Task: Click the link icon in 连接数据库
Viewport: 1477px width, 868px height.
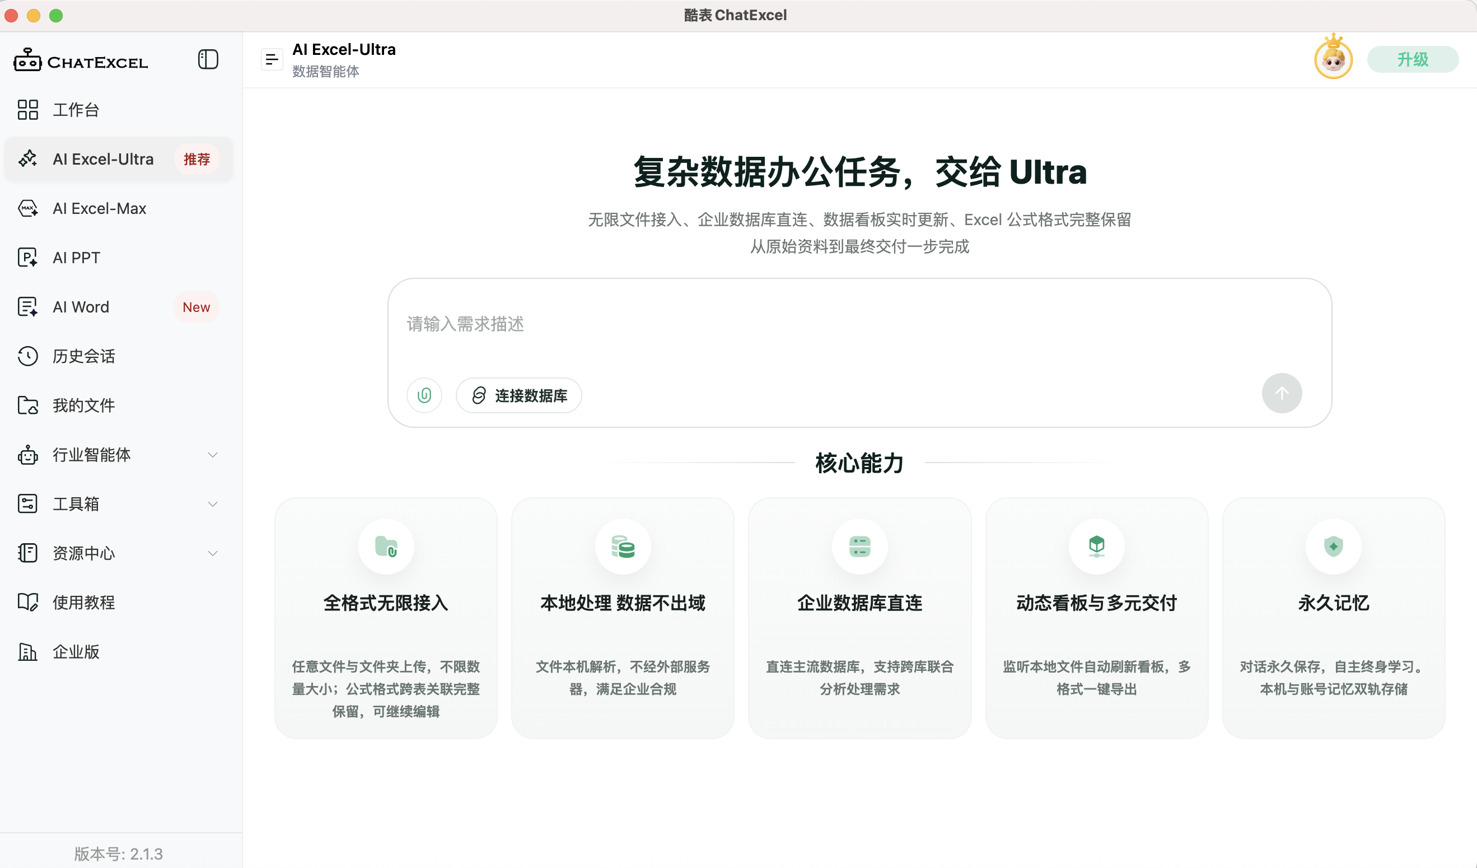Action: 479,395
